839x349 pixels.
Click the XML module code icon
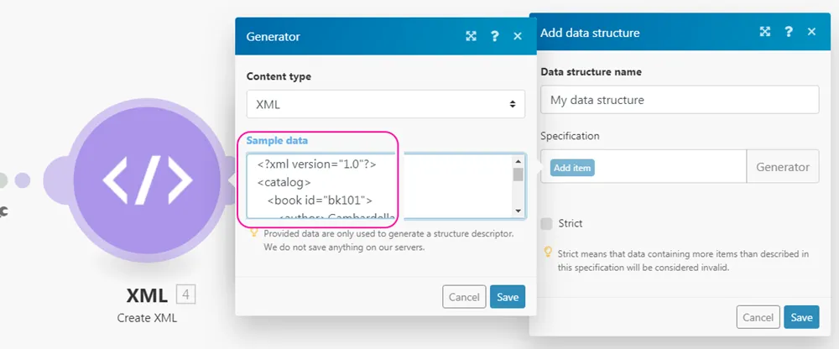146,180
